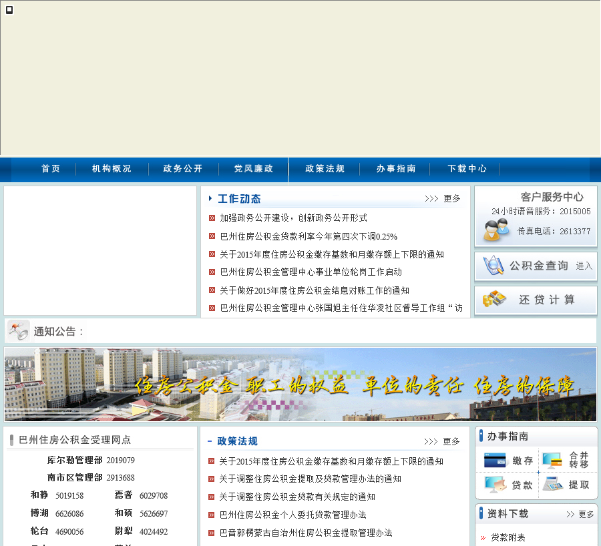Click the housing fund slogan banner image
This screenshot has width=601, height=546.
pos(300,384)
